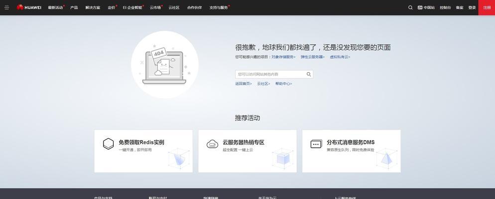Viewport: 495px width, 199px height.
Task: Open the 虚拟私有云 suggested link
Action: tap(340, 57)
